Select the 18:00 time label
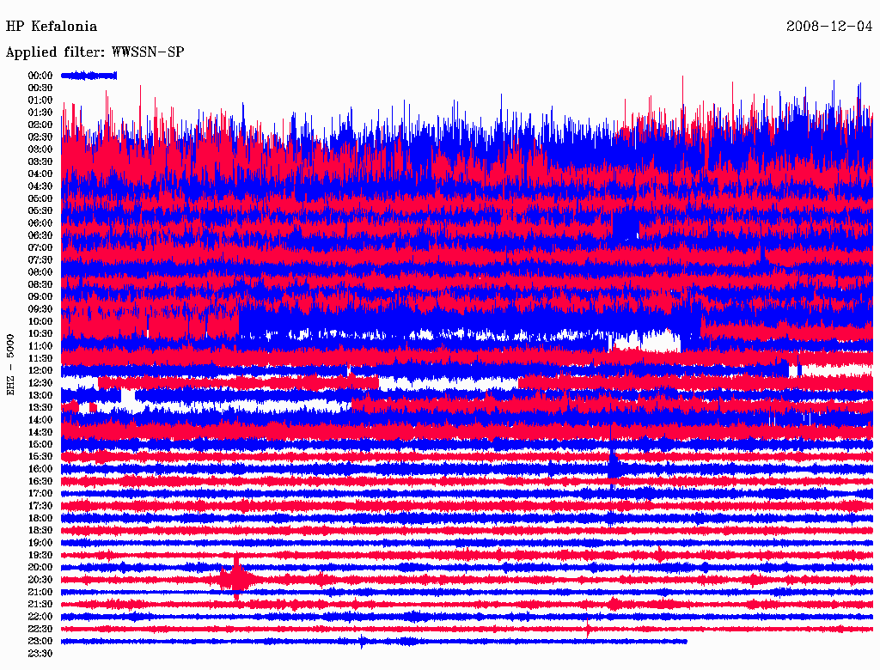The height and width of the screenshot is (670, 880). (40, 519)
